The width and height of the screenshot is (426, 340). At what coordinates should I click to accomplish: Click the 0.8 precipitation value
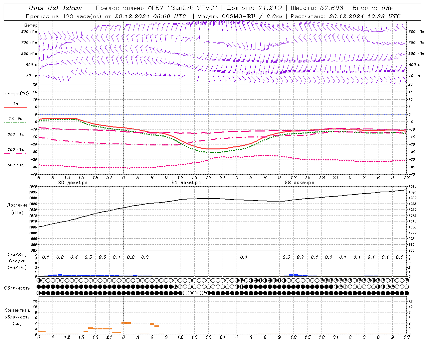60,257
